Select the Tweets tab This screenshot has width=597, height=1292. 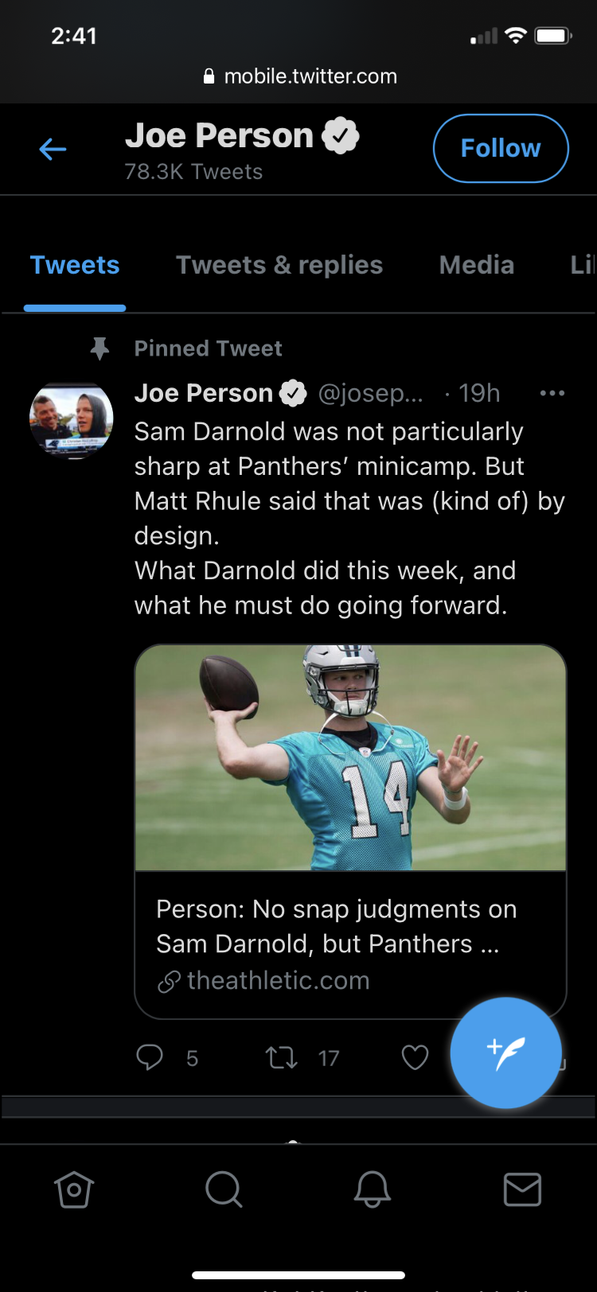point(75,265)
